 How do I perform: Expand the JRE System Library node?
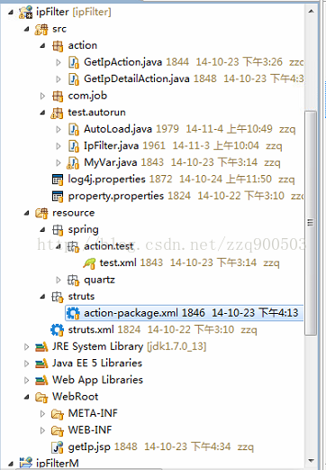(27, 347)
